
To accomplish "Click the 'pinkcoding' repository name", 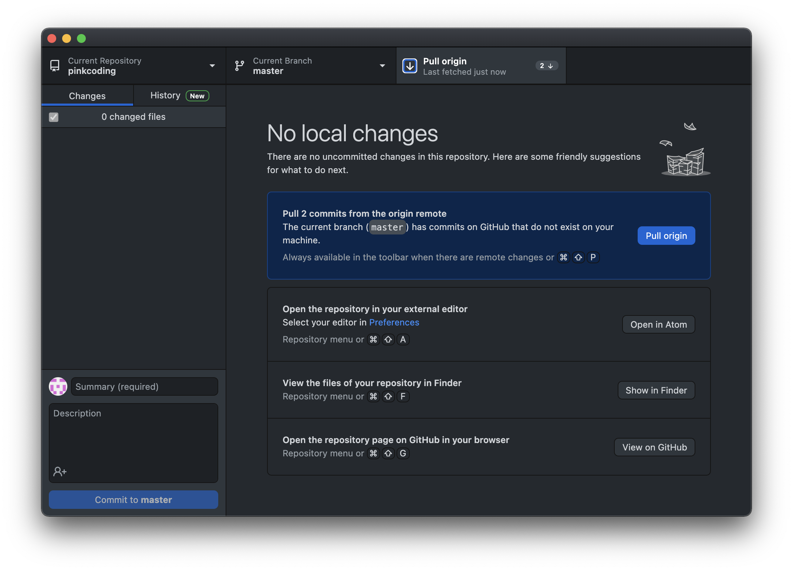I will (92, 71).
